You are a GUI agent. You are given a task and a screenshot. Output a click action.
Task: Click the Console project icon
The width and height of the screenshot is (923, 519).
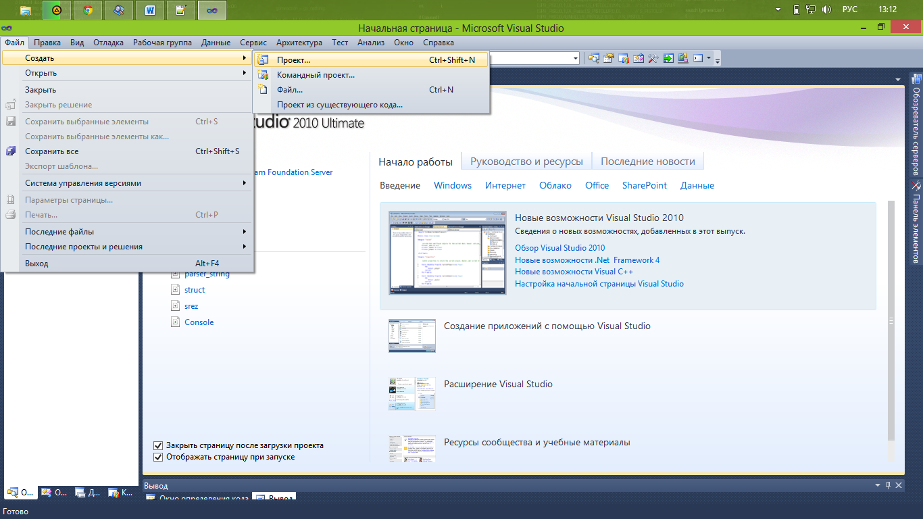click(176, 322)
